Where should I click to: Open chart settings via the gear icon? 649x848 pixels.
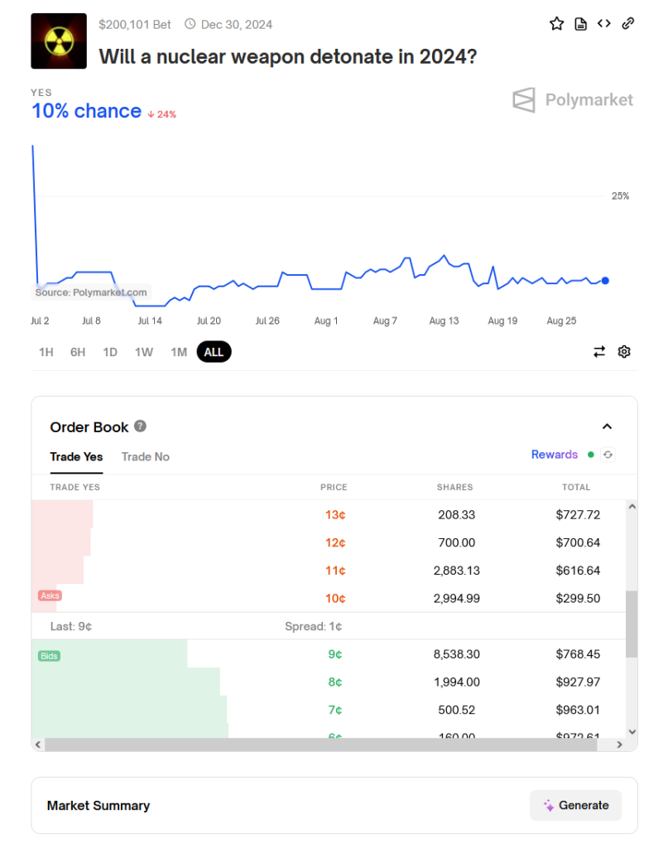[x=623, y=351]
